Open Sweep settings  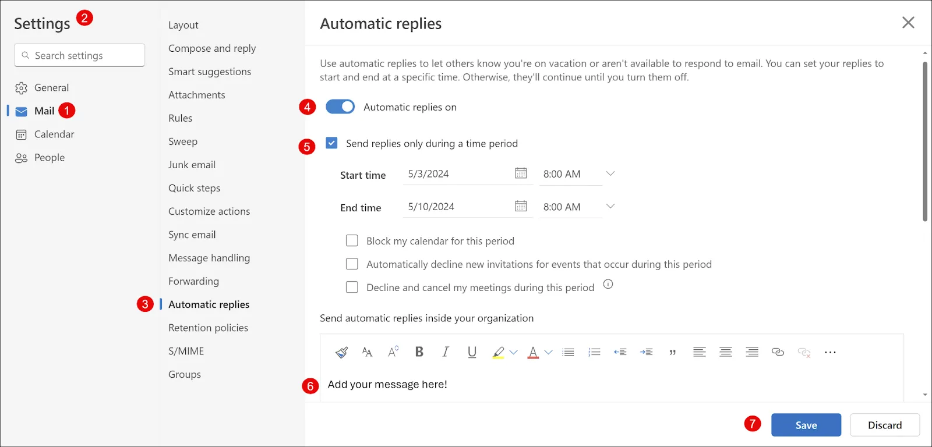[183, 141]
